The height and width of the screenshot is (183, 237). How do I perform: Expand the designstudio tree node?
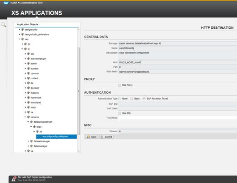[x=19, y=29]
